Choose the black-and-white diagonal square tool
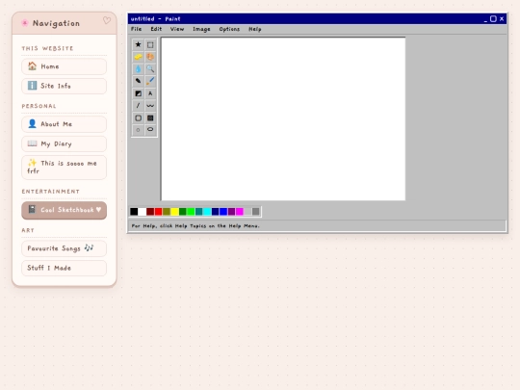The height and width of the screenshot is (390, 520). point(138,93)
